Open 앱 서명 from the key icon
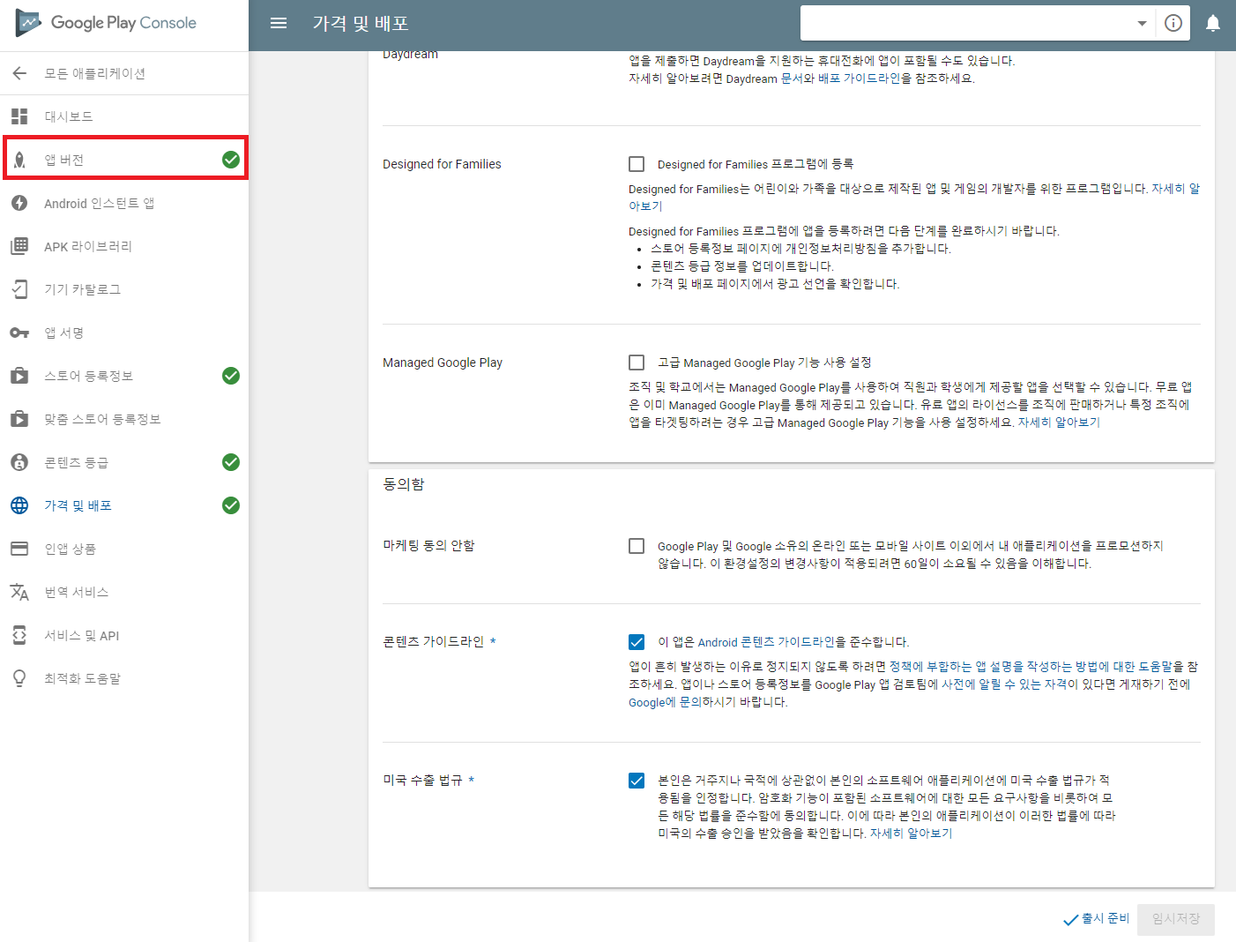This screenshot has width=1236, height=942. [19, 333]
